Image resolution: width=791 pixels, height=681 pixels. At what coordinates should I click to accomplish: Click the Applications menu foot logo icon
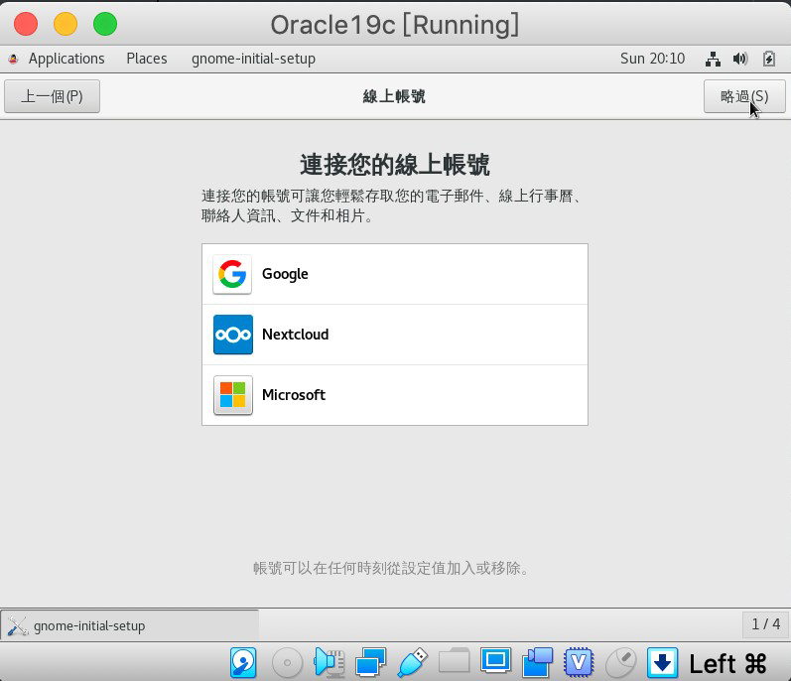(x=13, y=59)
